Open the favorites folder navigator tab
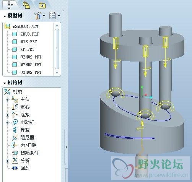 (x=42, y=6)
